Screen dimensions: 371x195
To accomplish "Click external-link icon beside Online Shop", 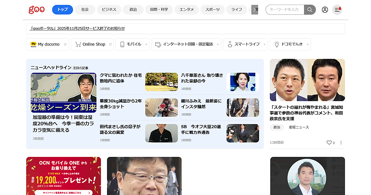I will (x=110, y=44).
